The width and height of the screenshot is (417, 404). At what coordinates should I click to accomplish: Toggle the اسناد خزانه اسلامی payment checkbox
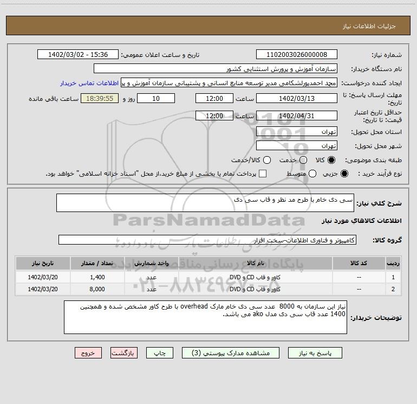pyautogui.click(x=263, y=174)
